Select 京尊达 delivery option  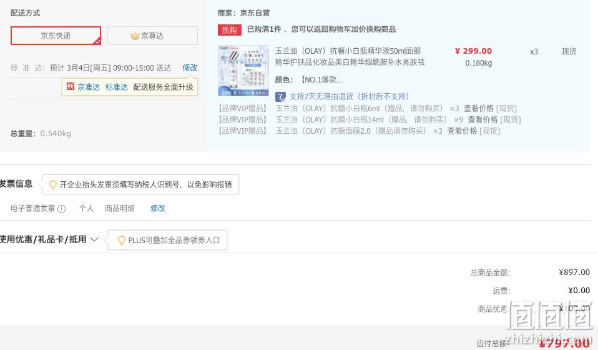coord(152,36)
